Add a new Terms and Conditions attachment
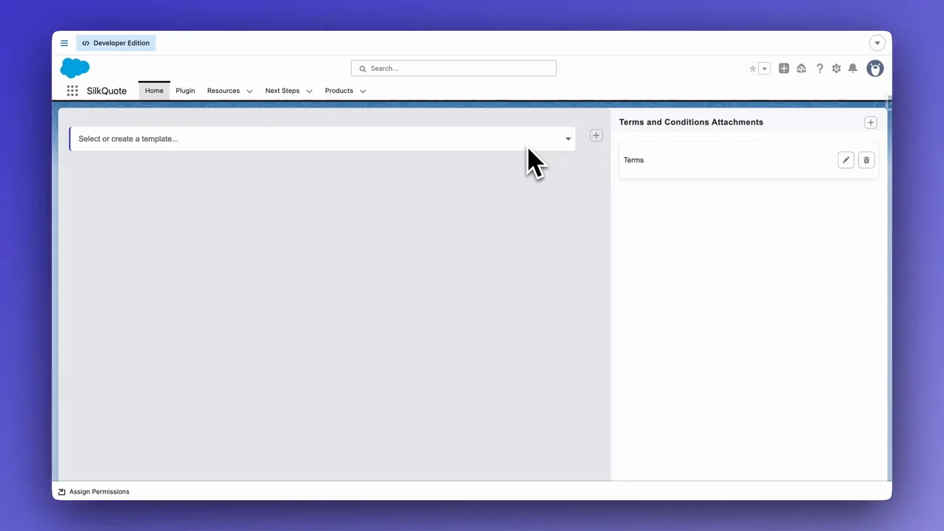The width and height of the screenshot is (944, 531). (870, 122)
